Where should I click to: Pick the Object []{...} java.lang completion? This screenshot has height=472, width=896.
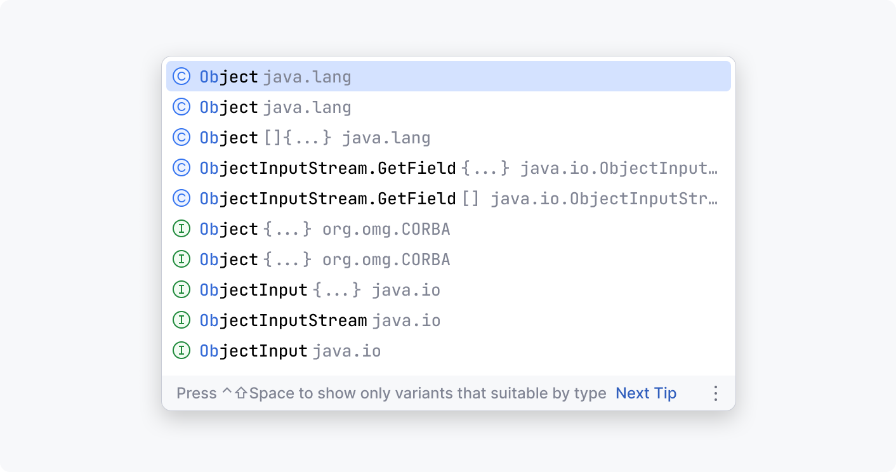pos(314,138)
